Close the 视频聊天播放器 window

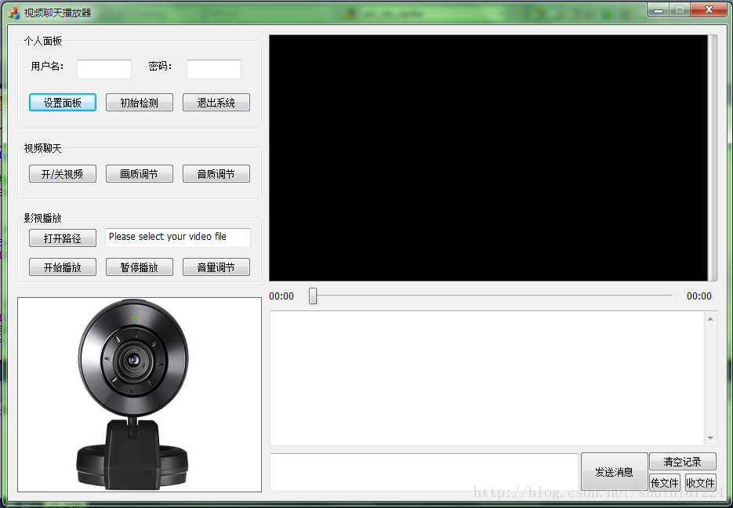click(709, 9)
